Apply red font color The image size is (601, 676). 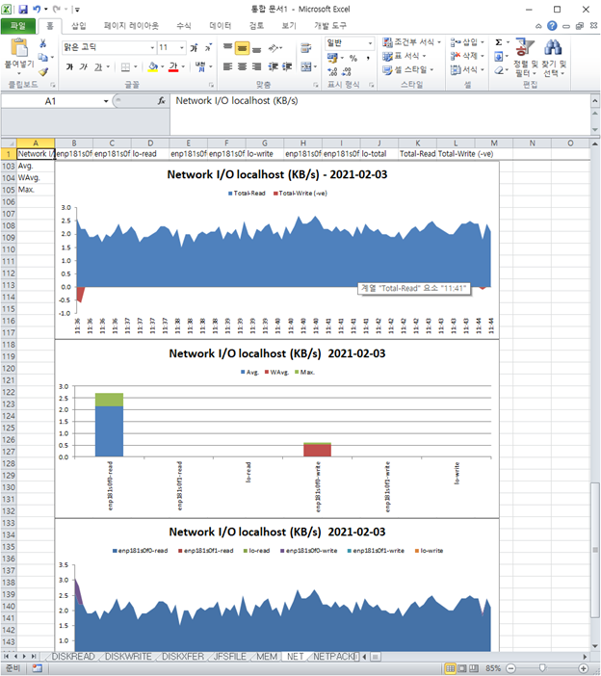(173, 66)
